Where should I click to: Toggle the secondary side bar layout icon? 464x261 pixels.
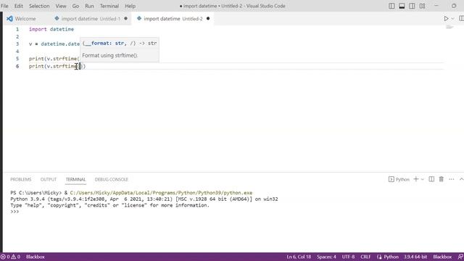tap(412, 6)
